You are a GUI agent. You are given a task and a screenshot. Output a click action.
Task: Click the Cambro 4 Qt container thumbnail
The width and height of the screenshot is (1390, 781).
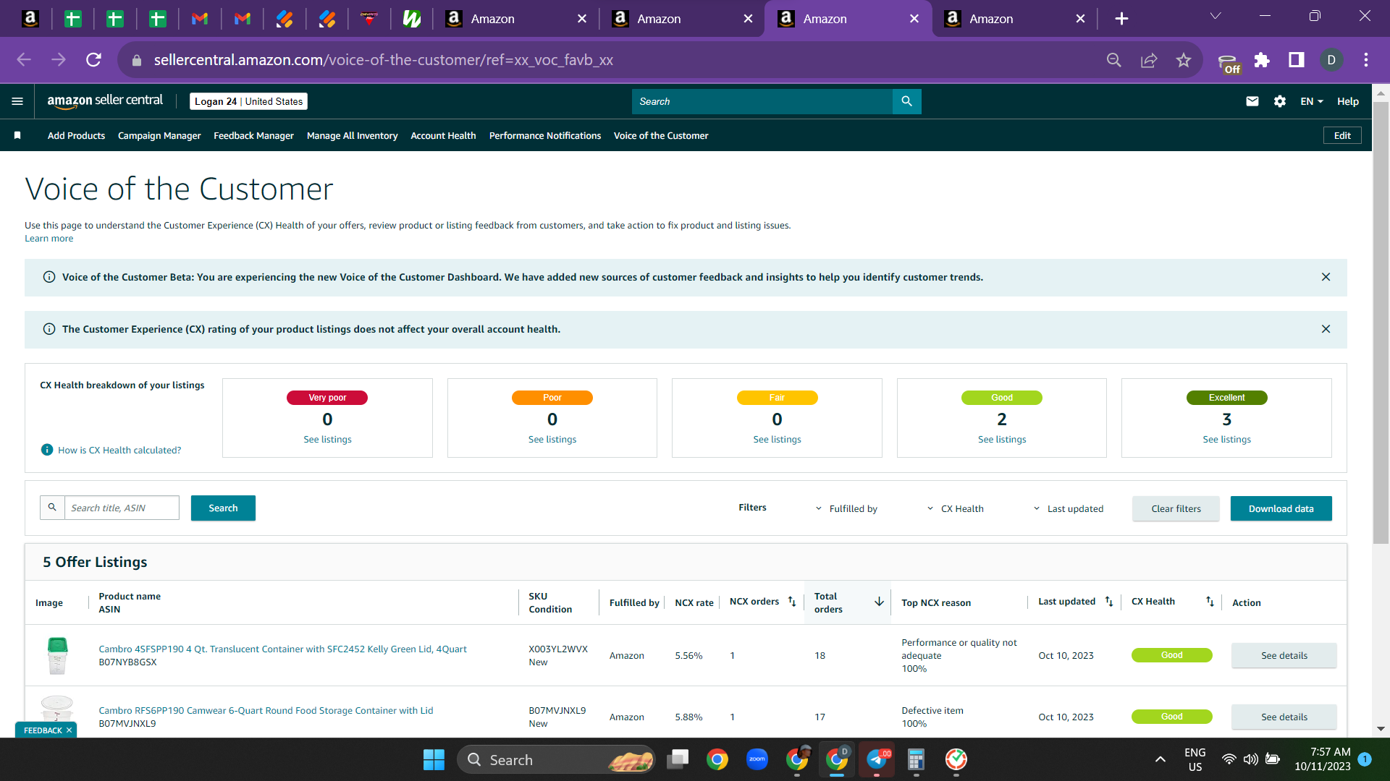point(57,655)
